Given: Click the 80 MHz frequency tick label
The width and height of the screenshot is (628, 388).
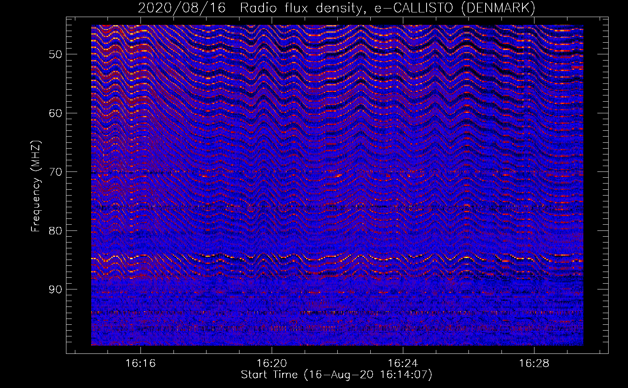Looking at the screenshot, I should [55, 231].
